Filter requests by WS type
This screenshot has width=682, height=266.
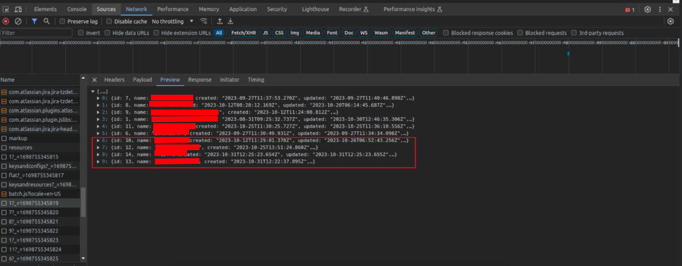(364, 33)
